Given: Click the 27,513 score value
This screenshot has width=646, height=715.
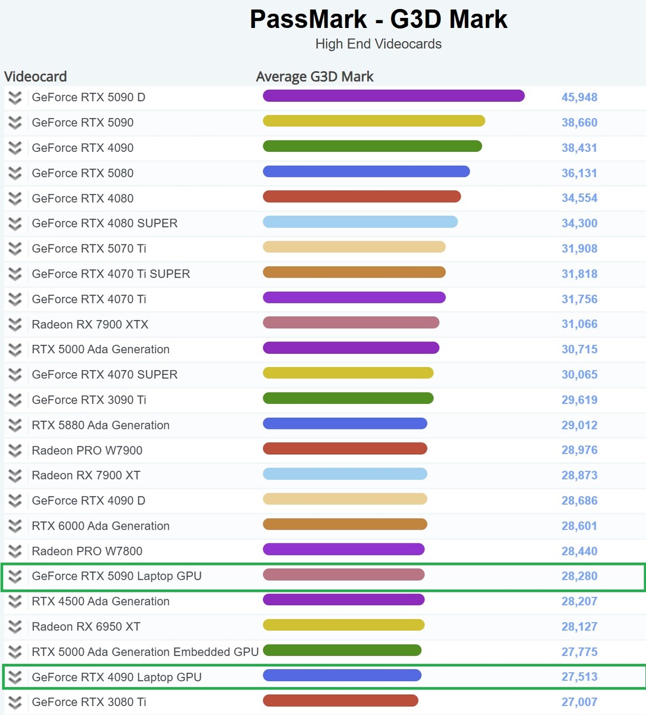Looking at the screenshot, I should pos(579,677).
